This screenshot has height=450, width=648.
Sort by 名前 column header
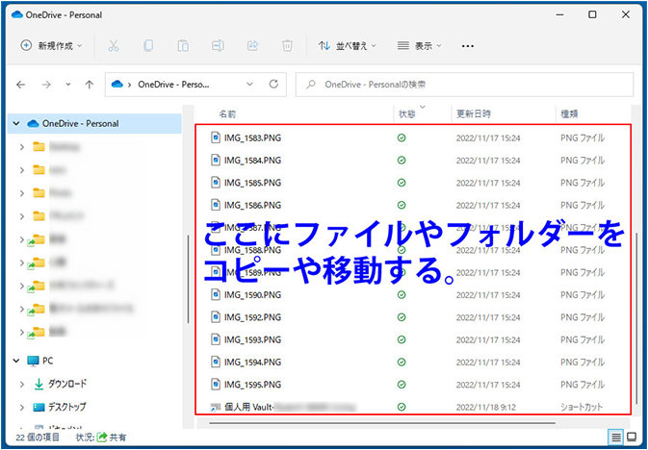click(x=227, y=114)
